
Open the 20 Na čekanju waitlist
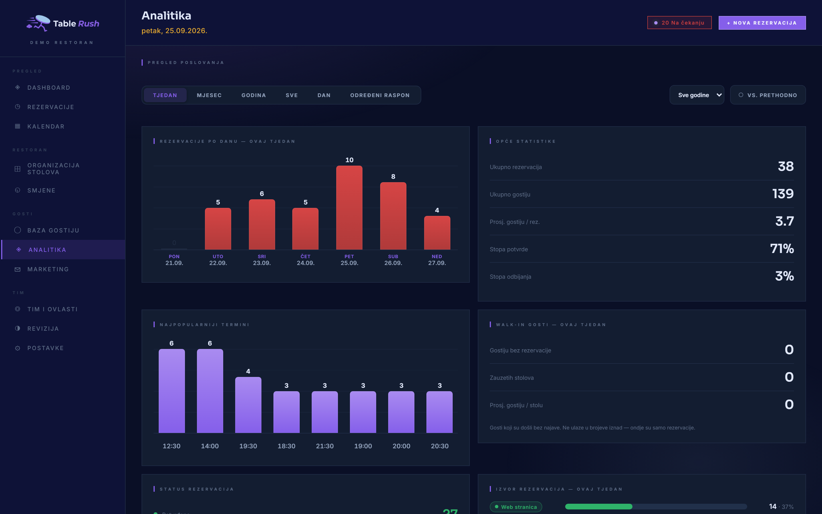pos(679,23)
